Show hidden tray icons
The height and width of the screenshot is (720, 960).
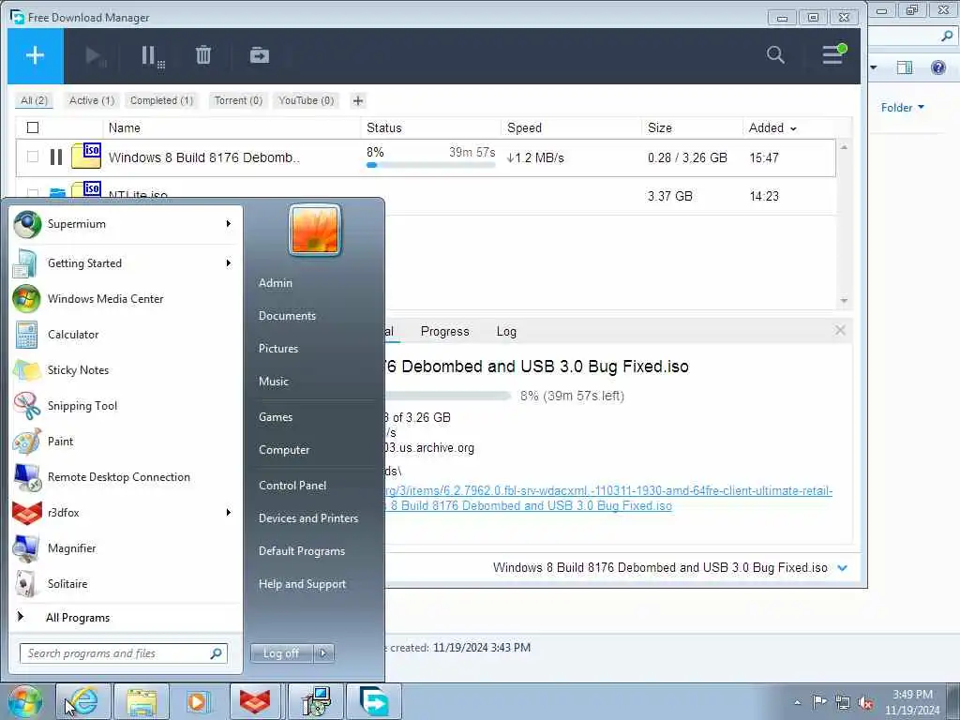tap(797, 703)
